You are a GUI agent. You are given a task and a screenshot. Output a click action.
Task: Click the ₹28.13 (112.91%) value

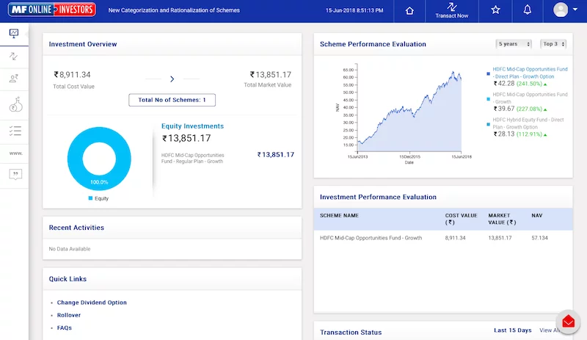pos(520,134)
